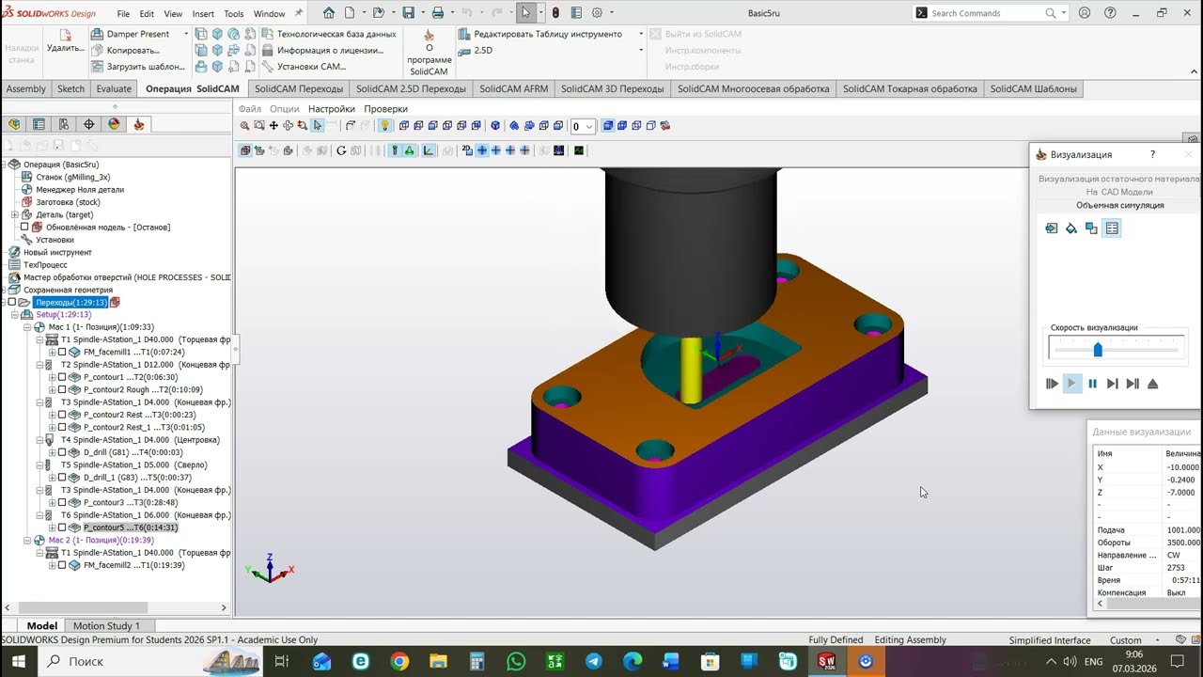Expand the Деталь (target) tree node
The image size is (1203, 677).
(15, 214)
